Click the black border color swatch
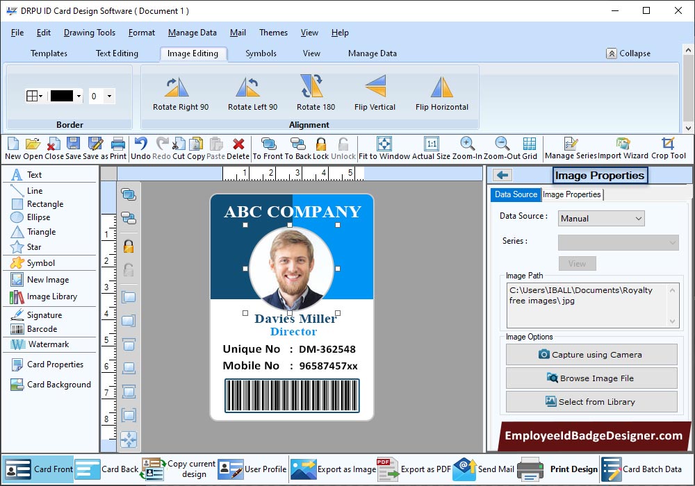 coord(62,96)
